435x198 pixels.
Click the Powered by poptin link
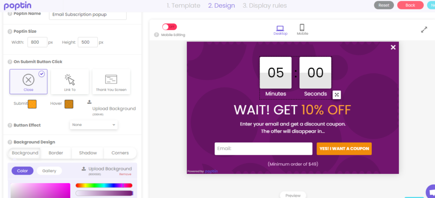203,171
